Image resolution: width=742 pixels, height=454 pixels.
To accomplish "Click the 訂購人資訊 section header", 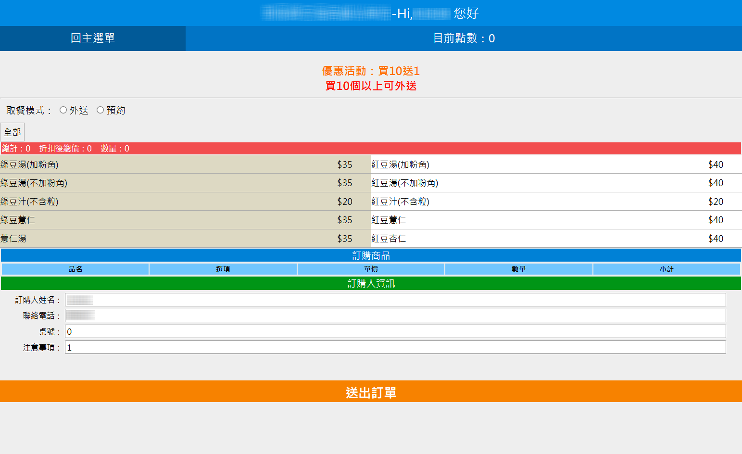I will (371, 283).
